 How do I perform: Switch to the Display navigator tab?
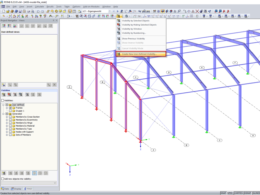pyautogui.click(x=16, y=189)
